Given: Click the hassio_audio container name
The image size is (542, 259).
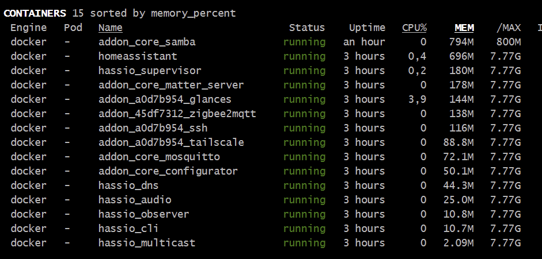Looking at the screenshot, I should (x=135, y=200).
